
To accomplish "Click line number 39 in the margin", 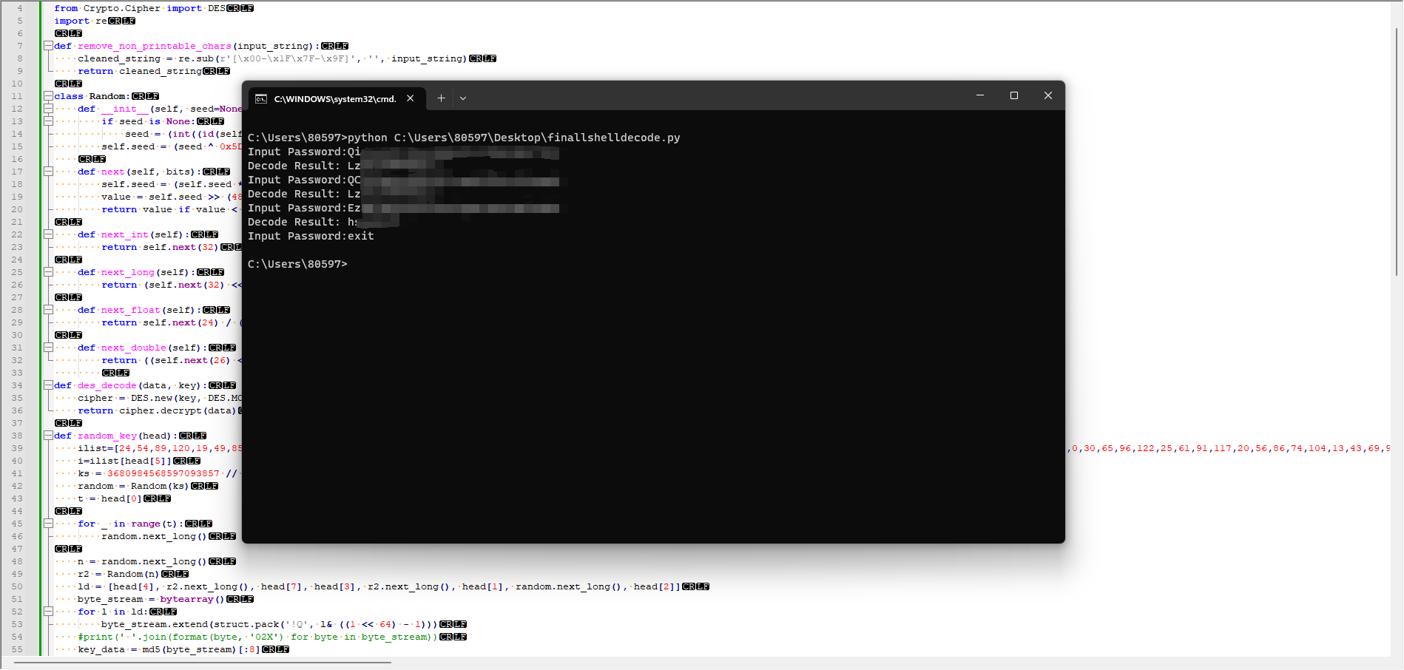I will pyautogui.click(x=17, y=448).
